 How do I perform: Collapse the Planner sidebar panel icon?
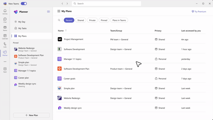(48, 11)
